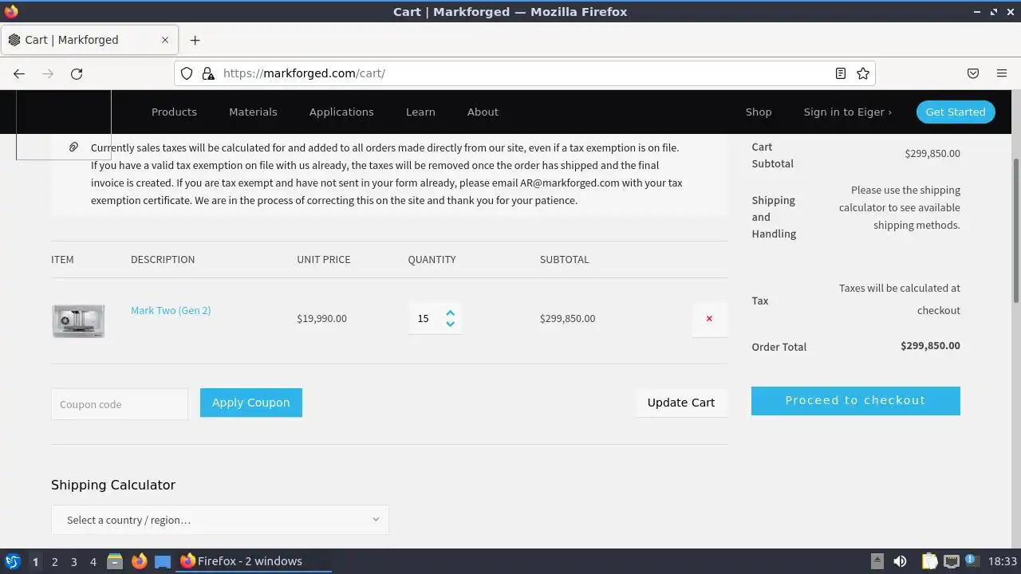Decrease Mark Two quantity with down arrow
The image size is (1021, 574).
click(450, 324)
